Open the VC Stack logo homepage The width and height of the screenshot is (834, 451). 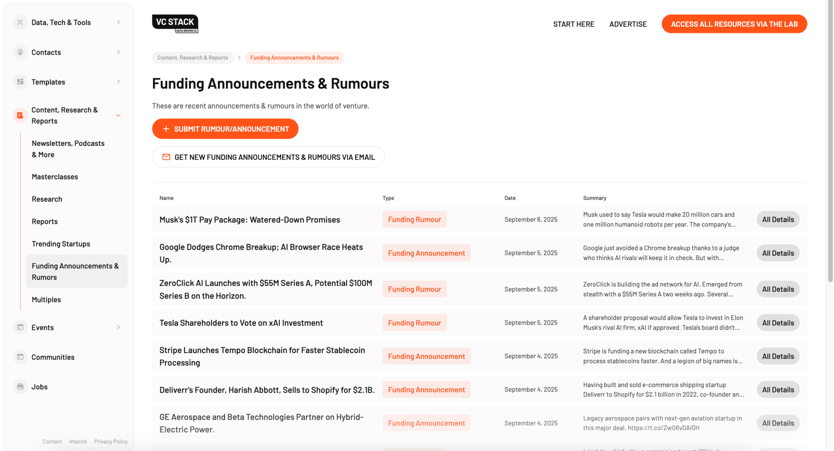tap(175, 24)
